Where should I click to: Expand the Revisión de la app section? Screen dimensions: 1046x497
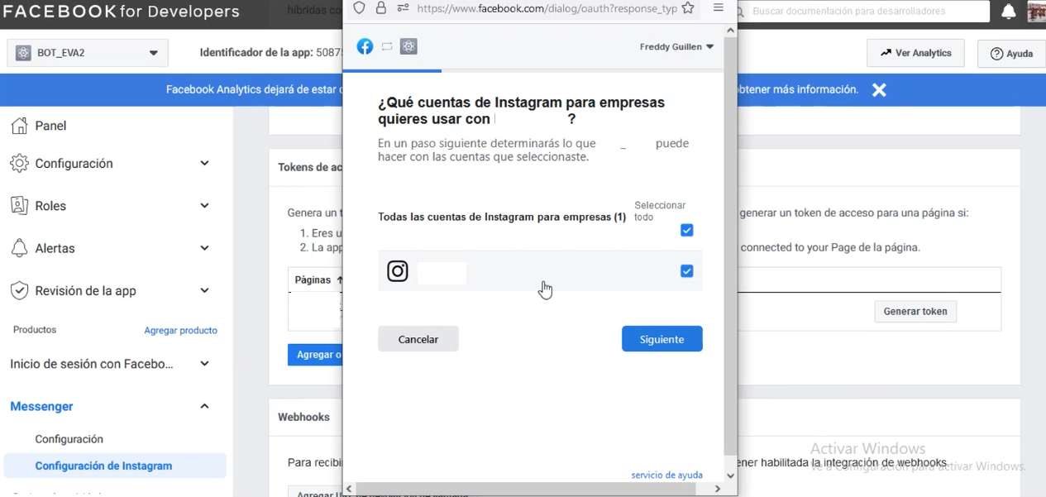[204, 291]
